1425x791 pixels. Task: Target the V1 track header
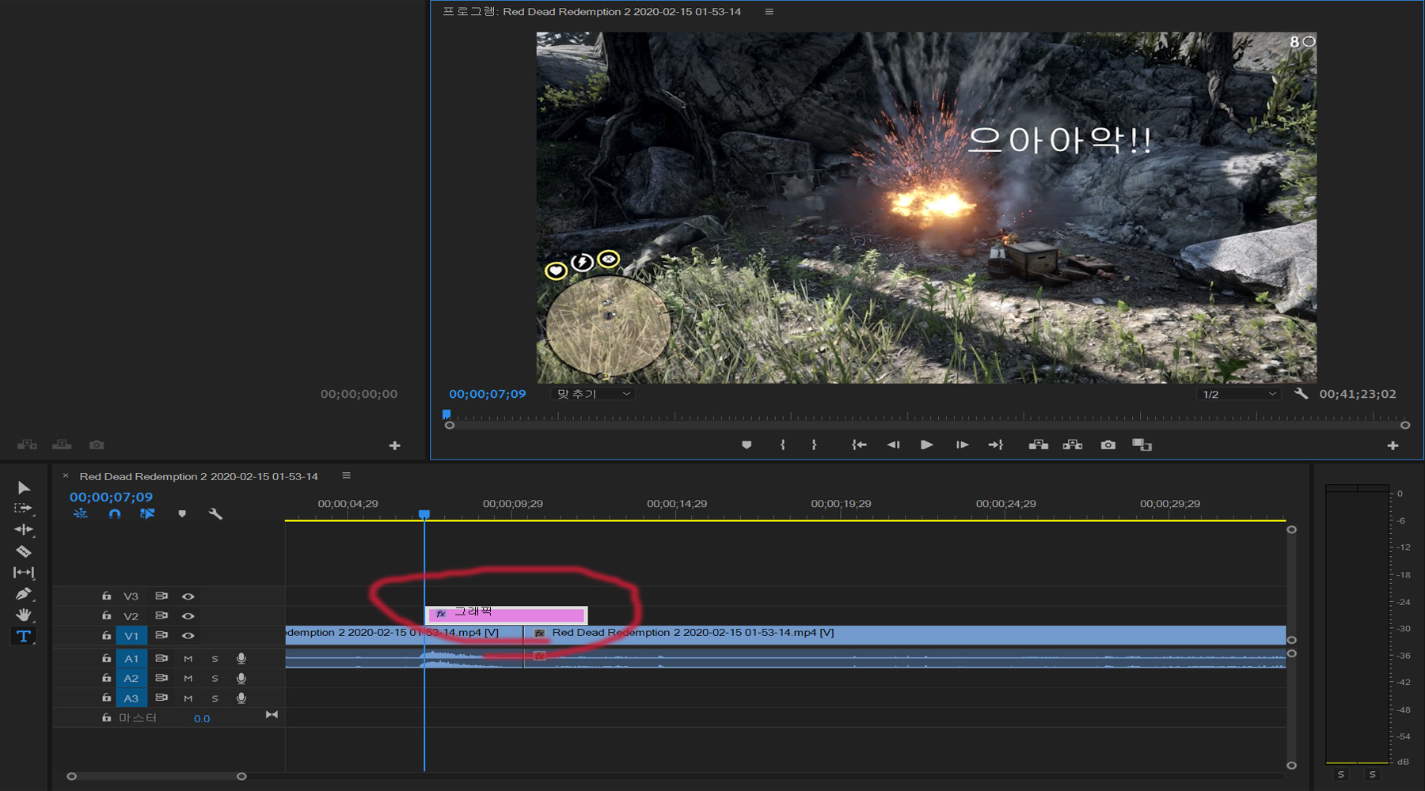[x=131, y=636]
